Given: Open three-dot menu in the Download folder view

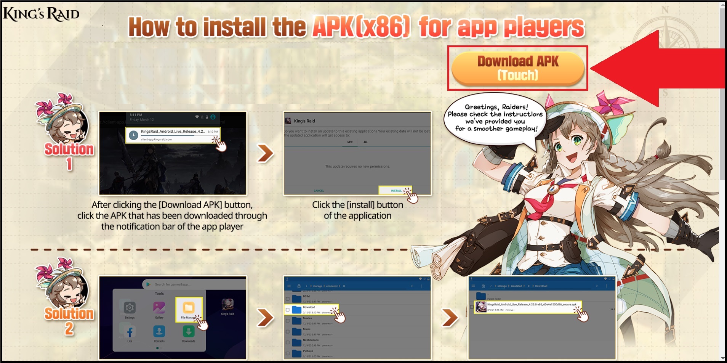Looking at the screenshot, I should pyautogui.click(x=606, y=286).
